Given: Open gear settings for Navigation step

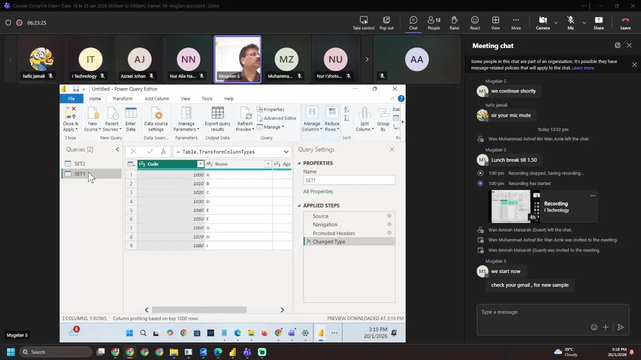Looking at the screenshot, I should coord(389,224).
